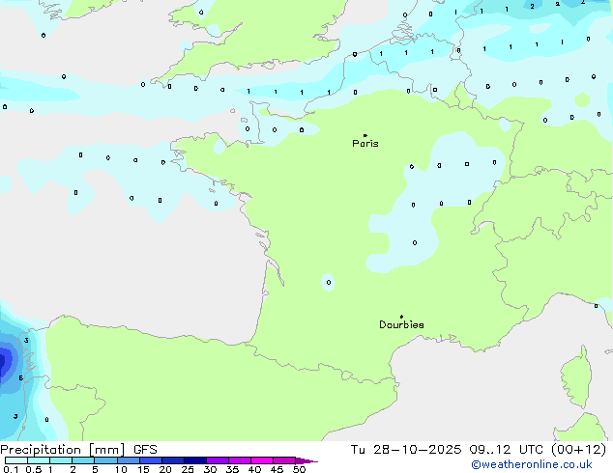
Task: Click the 'Precipitation' title word
Action: point(41,450)
